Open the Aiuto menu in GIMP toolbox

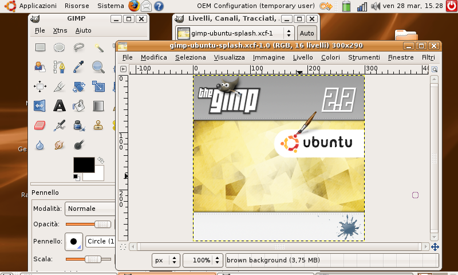pyautogui.click(x=83, y=30)
